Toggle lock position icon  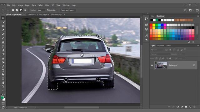pos(163,58)
